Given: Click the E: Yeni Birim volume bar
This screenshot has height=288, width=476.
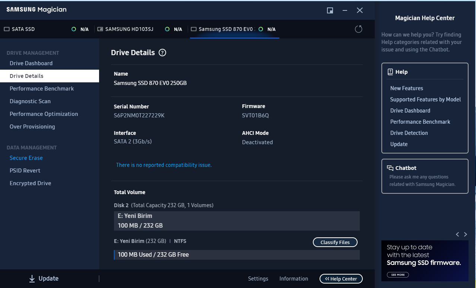Looking at the screenshot, I should click(237, 221).
